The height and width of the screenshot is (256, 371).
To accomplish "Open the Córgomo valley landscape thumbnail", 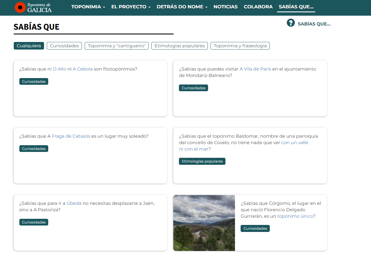I will pos(204,223).
